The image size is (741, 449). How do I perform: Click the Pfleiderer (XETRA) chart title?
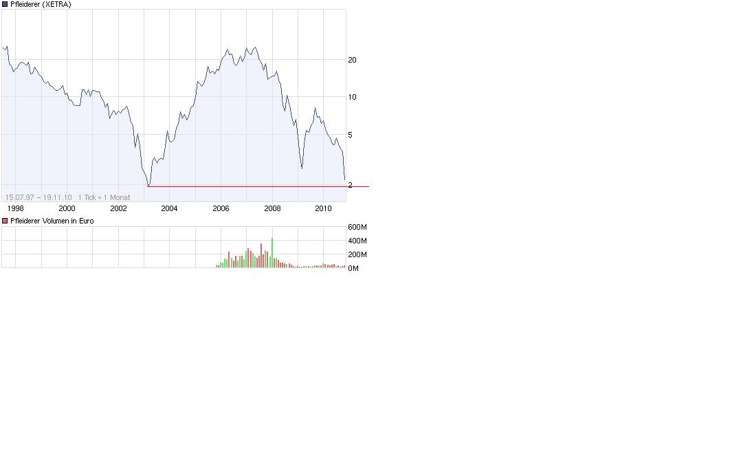[x=41, y=4]
